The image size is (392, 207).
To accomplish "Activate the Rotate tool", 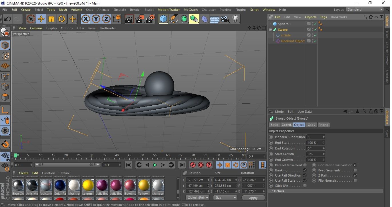I will click(62, 19).
